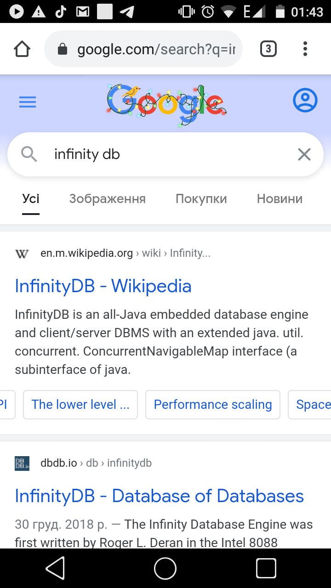
Task: Tap the Gmail notification icon
Action: point(83,11)
